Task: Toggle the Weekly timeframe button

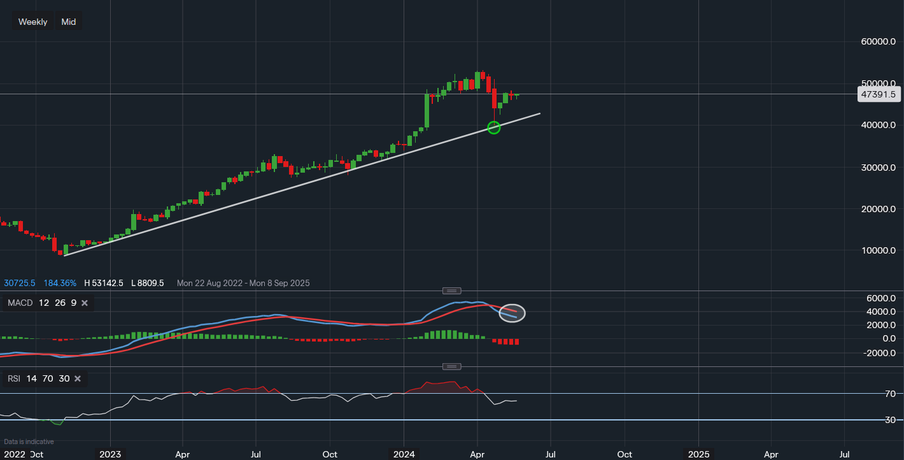Action: pos(32,21)
